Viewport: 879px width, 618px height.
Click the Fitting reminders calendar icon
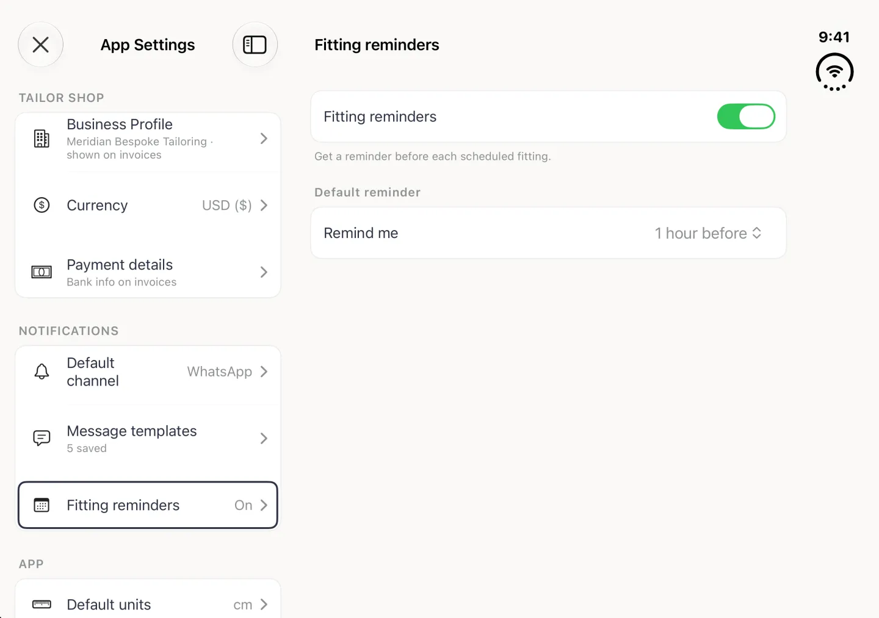(x=42, y=505)
